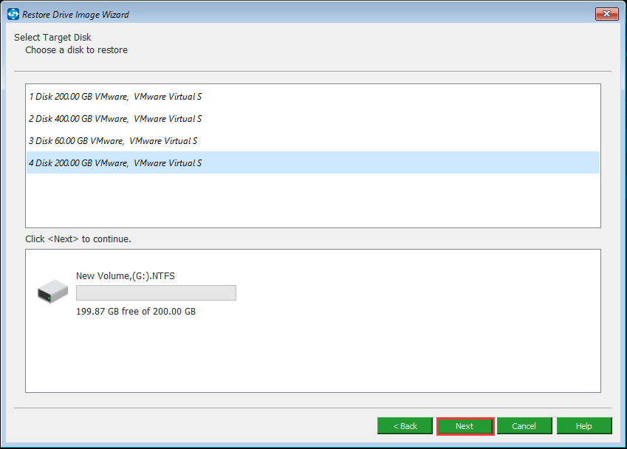Screen dimensions: 627x449
Task: Close the Restore Drive Image Wizard window
Action: point(606,14)
